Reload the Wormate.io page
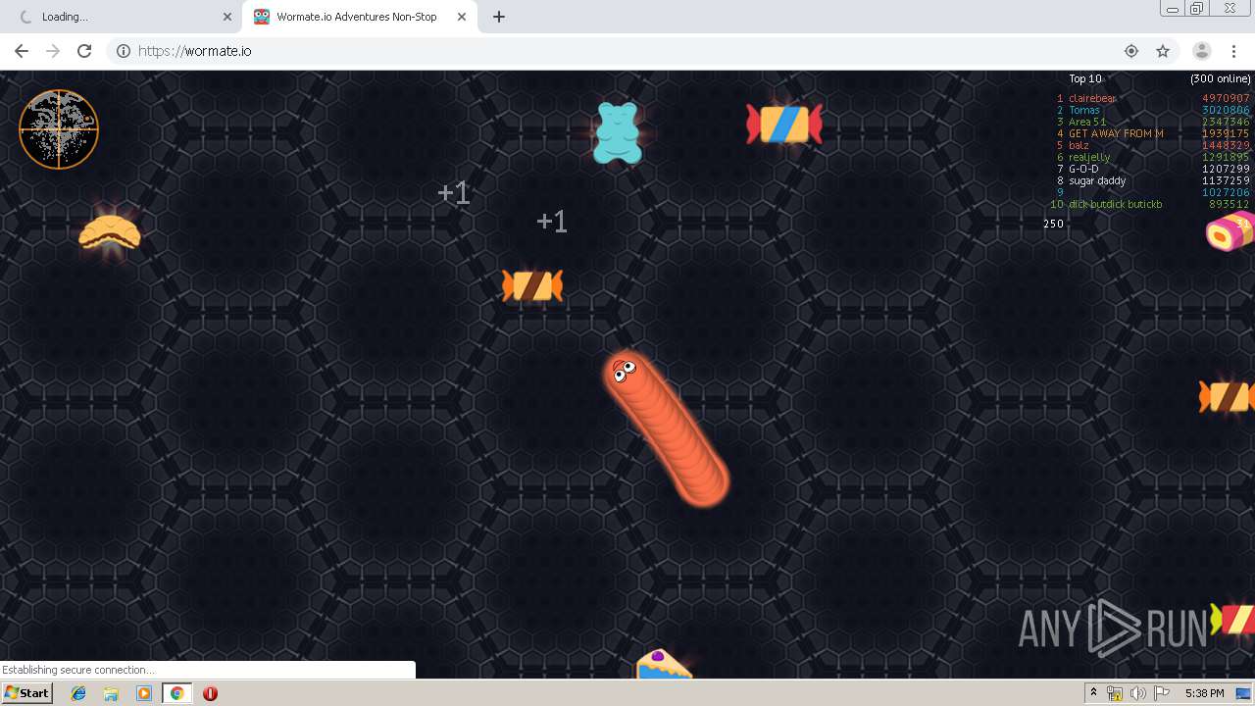This screenshot has width=1255, height=706. pos(84,51)
